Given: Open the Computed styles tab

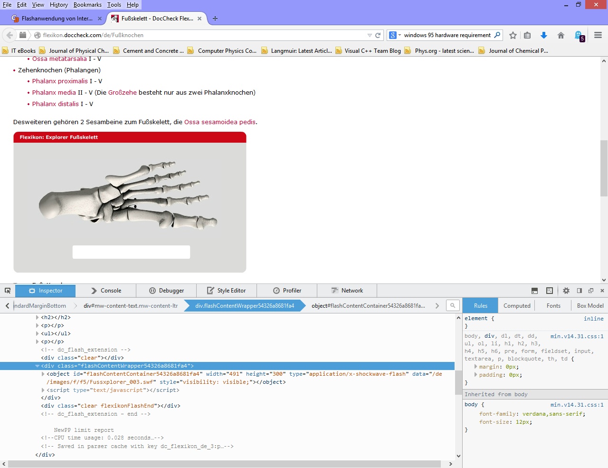Looking at the screenshot, I should pos(517,306).
